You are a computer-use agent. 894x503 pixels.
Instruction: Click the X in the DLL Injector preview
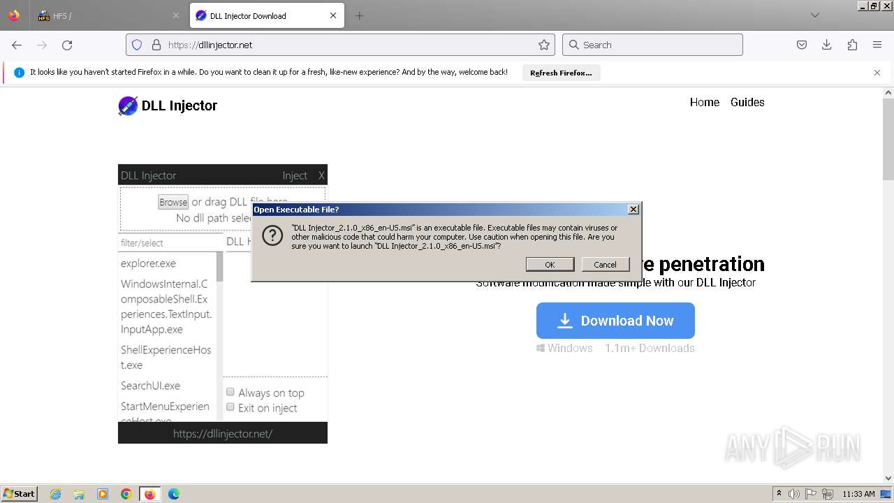321,175
